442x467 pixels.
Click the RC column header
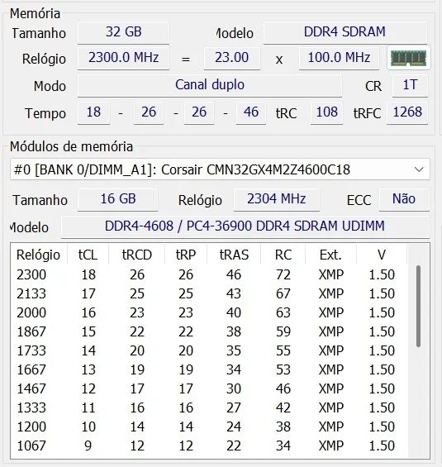point(283,255)
